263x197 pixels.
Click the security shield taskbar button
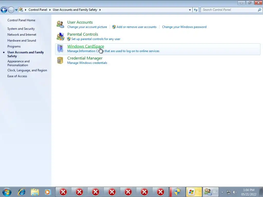pos(177,192)
